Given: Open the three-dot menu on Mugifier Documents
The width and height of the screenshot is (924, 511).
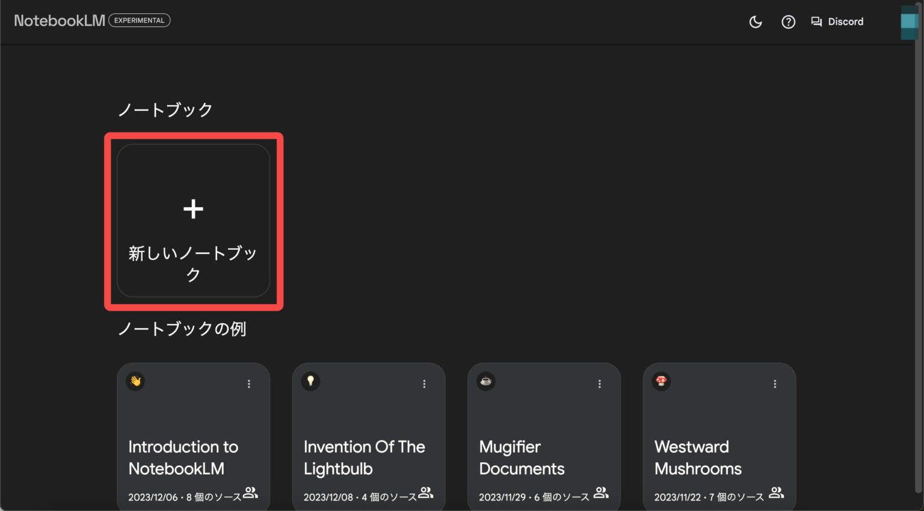Looking at the screenshot, I should coord(599,383).
